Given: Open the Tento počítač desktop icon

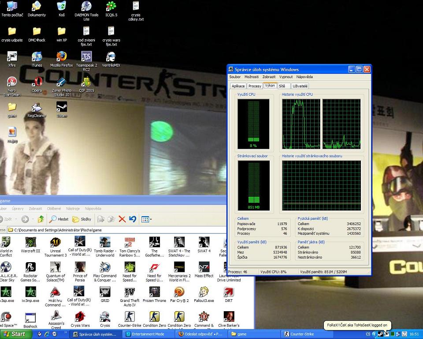Looking at the screenshot, I should [12, 9].
